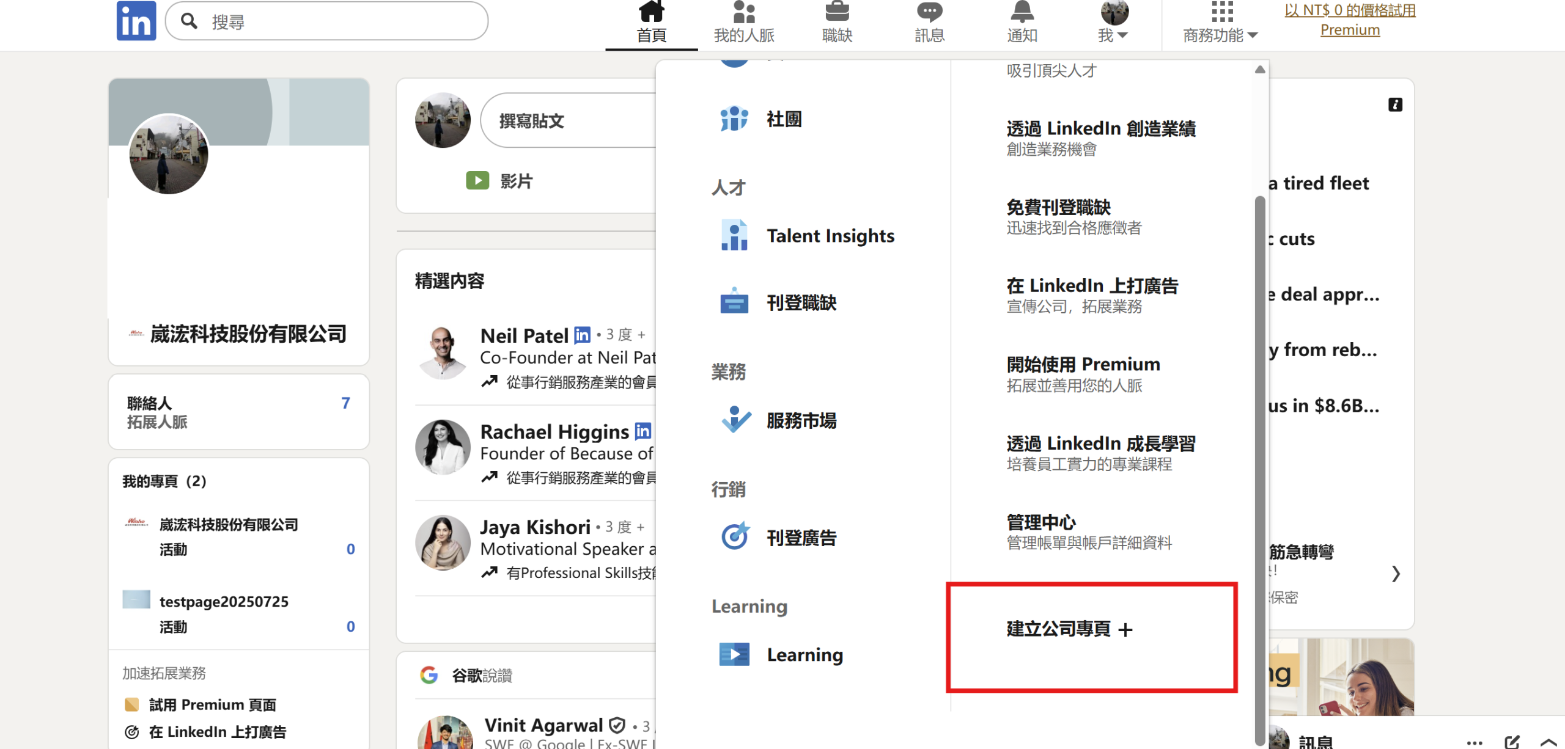Image resolution: width=1565 pixels, height=749 pixels.
Task: Click the 刊登廣告 target icon
Action: [x=735, y=537]
